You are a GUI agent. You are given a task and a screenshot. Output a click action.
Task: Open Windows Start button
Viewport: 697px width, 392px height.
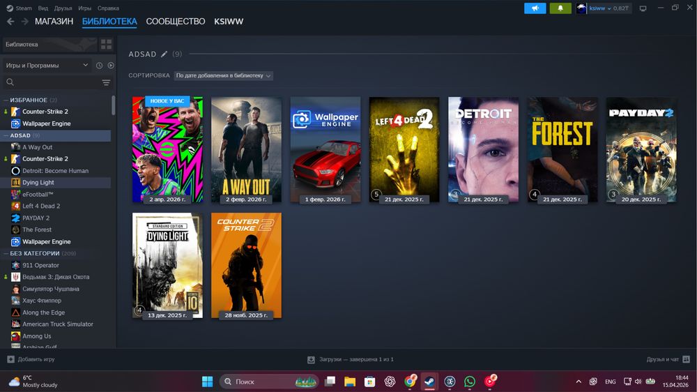pos(207,382)
